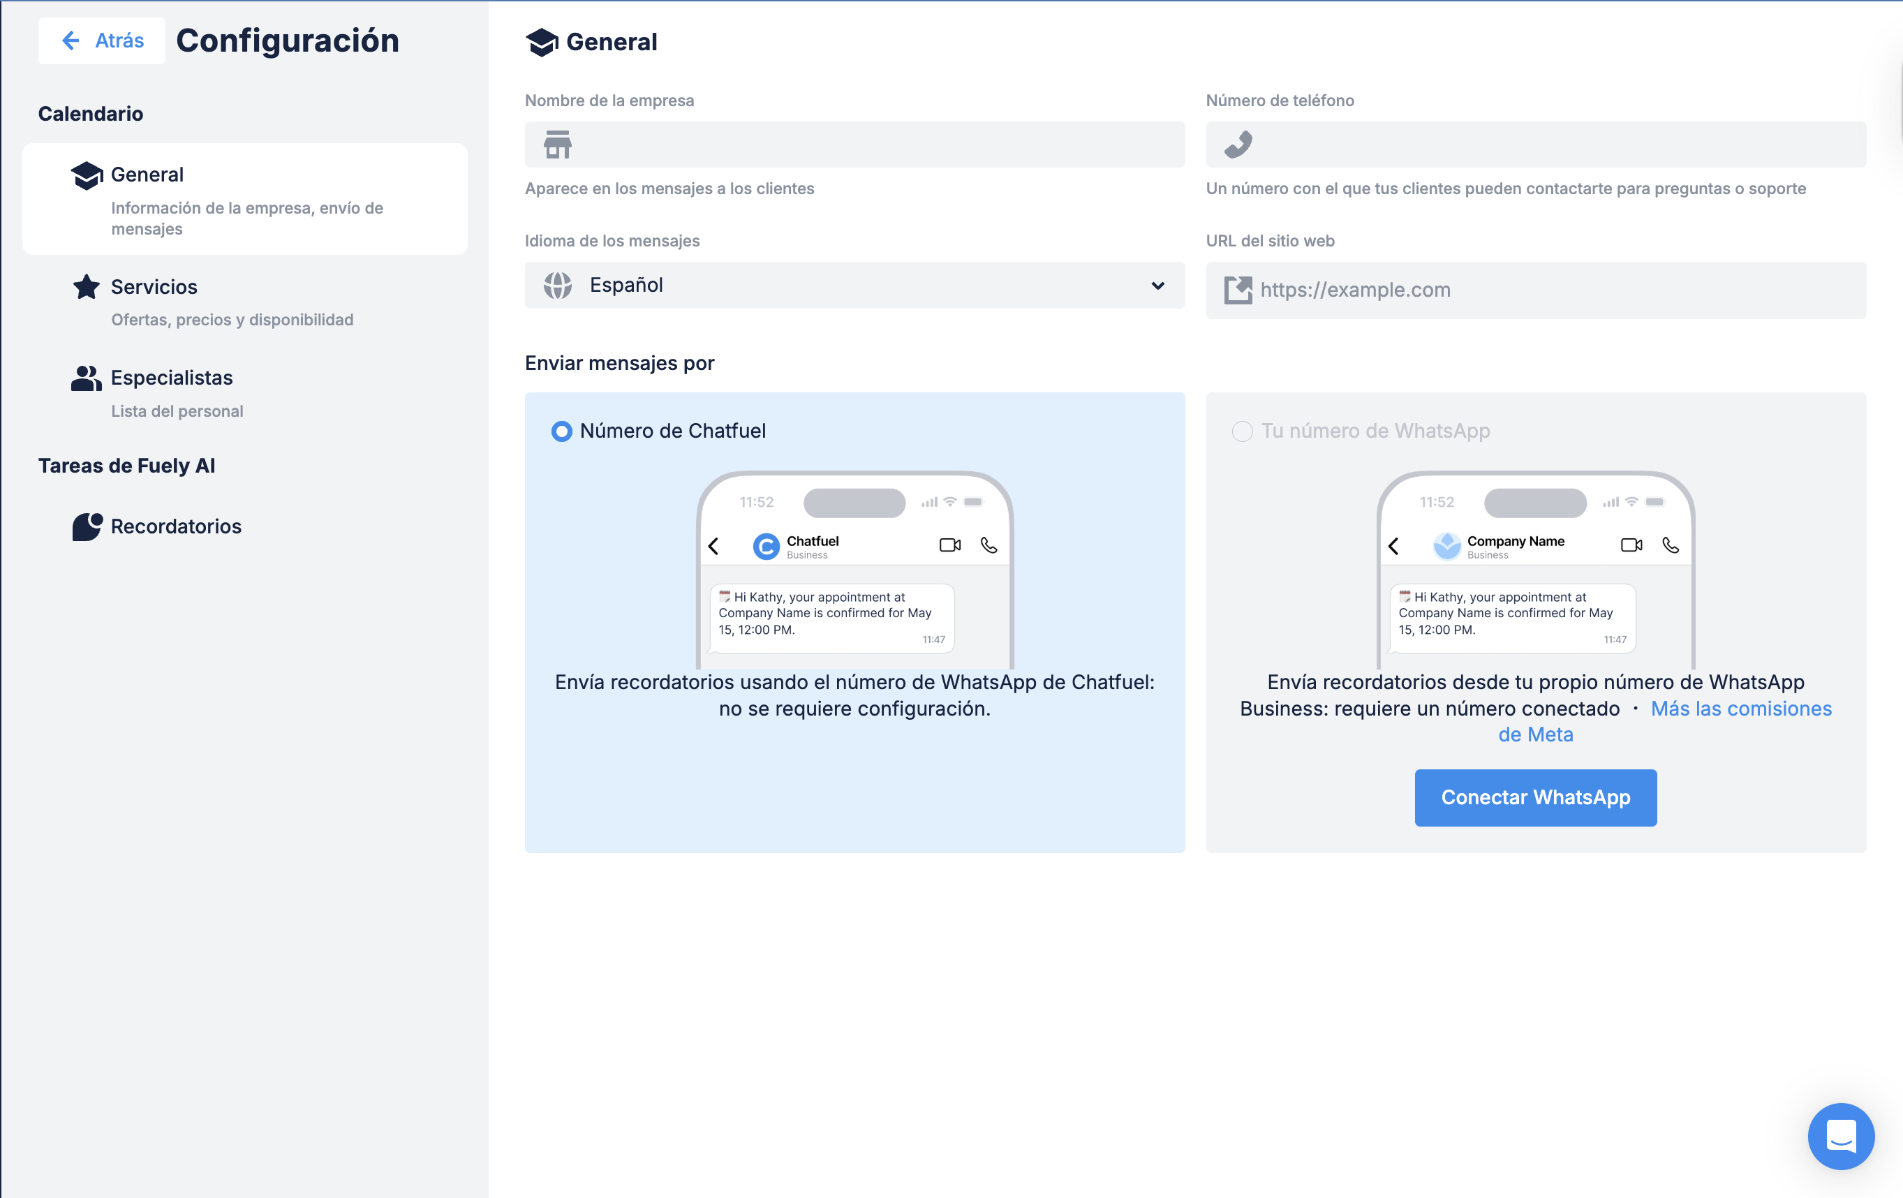The height and width of the screenshot is (1198, 1903).
Task: Click the people icon next to Especialistas
Action: coord(86,378)
